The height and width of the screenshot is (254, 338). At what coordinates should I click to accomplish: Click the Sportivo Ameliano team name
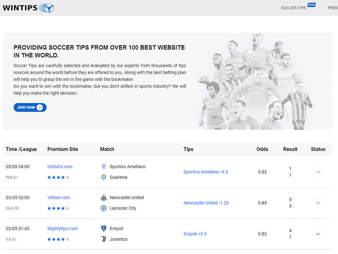click(x=128, y=166)
